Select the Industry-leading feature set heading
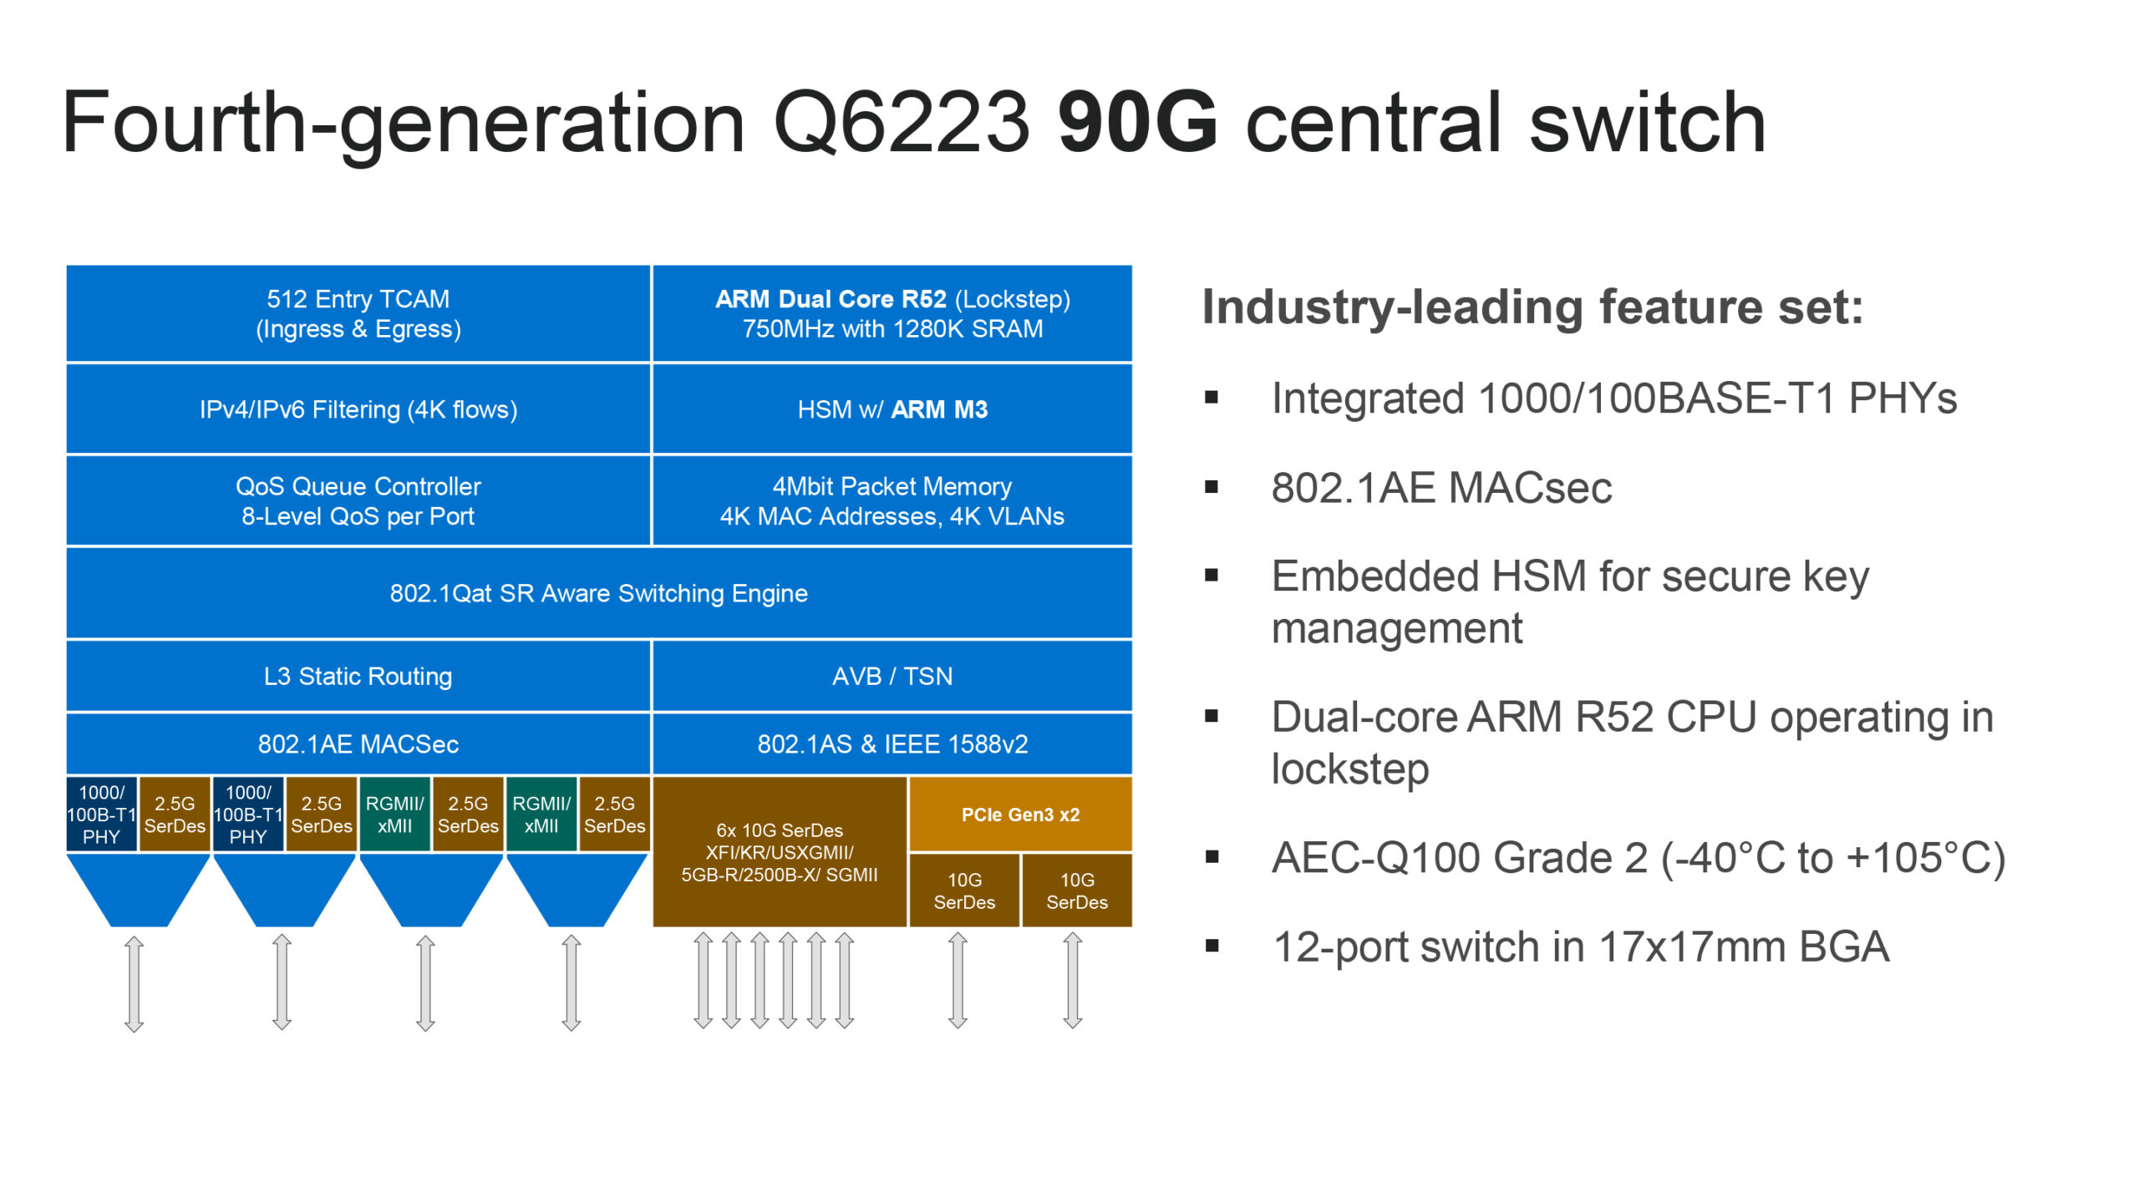2139x1203 pixels. (1532, 307)
